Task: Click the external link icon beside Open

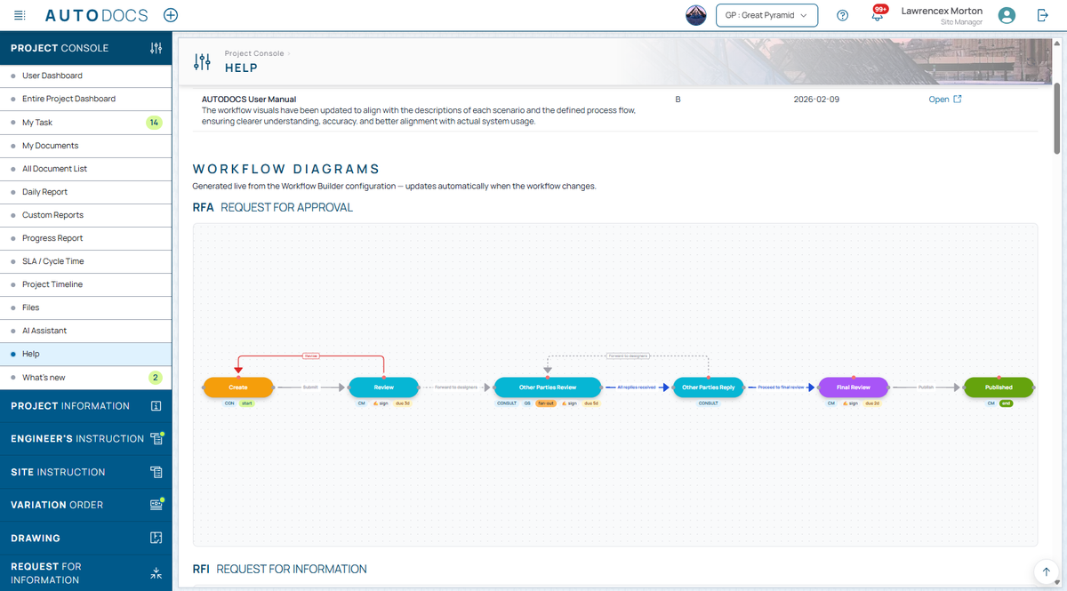Action: 958,100
